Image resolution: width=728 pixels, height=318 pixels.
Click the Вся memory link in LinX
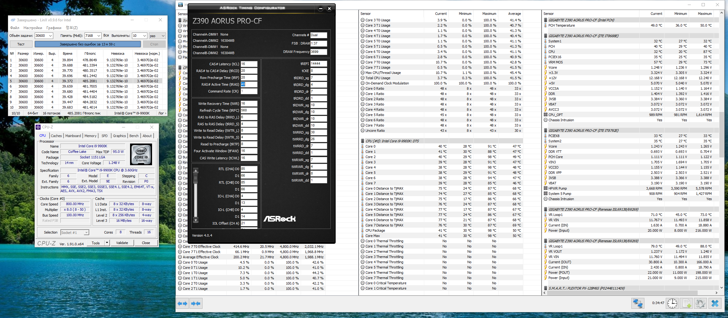106,36
